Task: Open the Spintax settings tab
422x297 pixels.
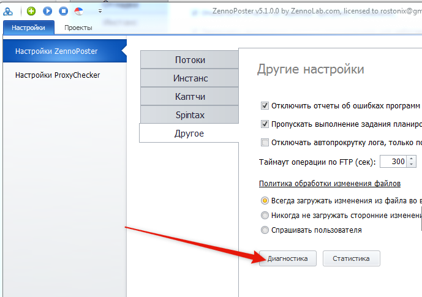Action: tap(189, 115)
